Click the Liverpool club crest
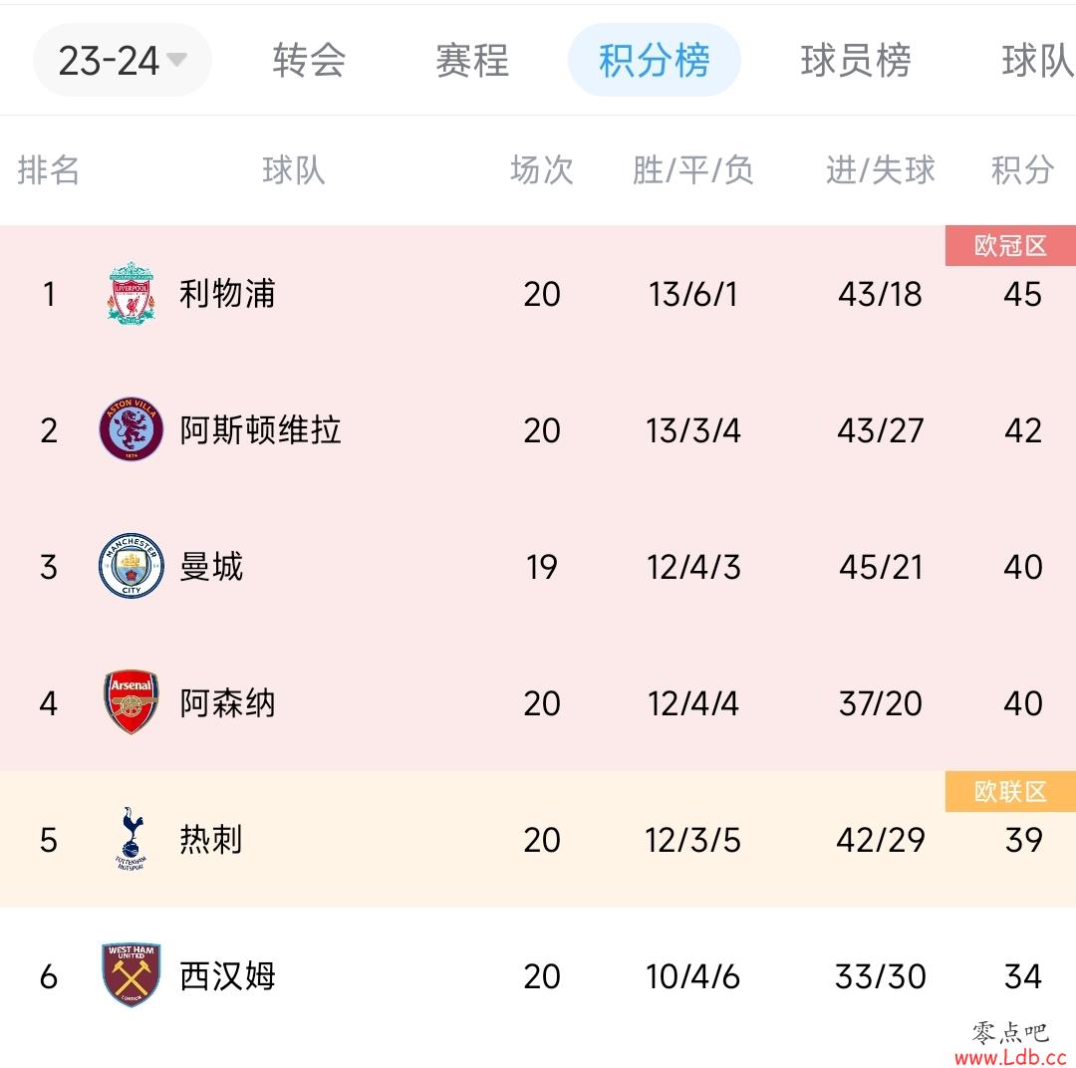Screen dimensions: 1076x1068 tap(132, 293)
